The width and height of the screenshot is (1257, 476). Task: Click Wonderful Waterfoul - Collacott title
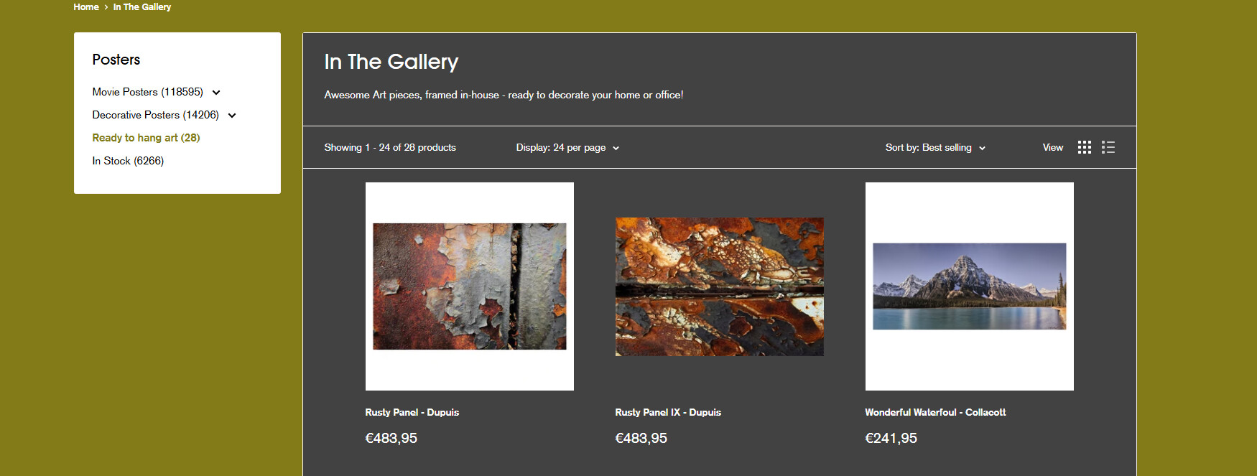[935, 412]
